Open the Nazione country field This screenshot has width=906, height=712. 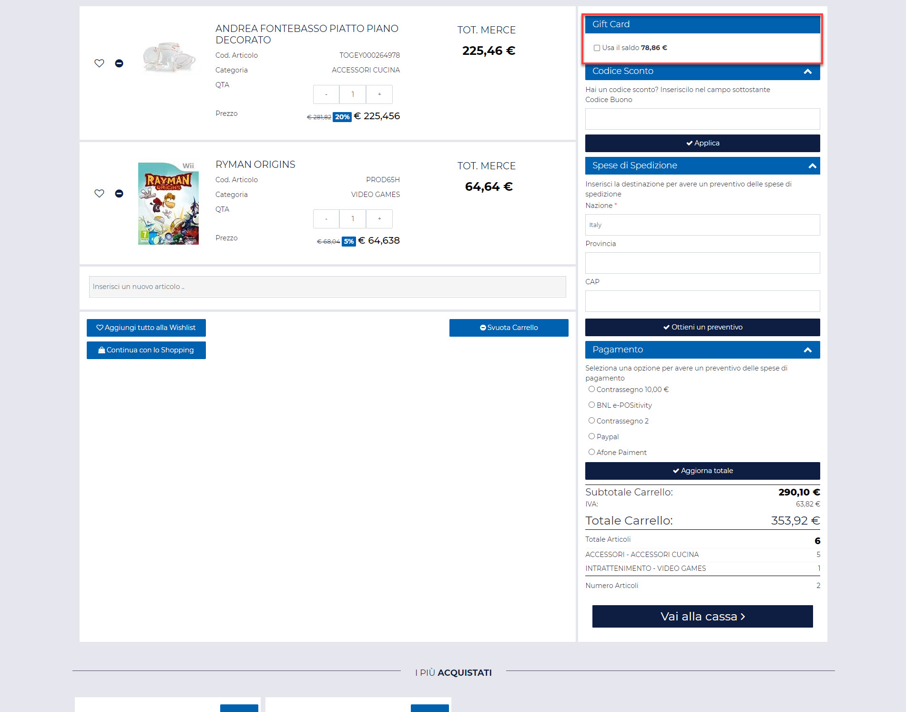click(702, 225)
